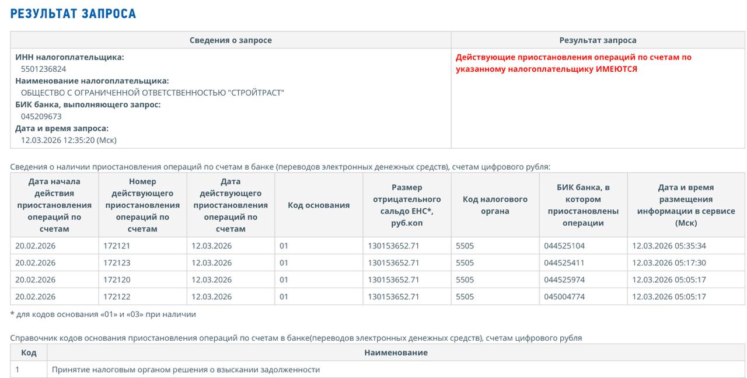747x378 pixels.
Task: Click suspension number 172120 in the table
Action: 117,279
